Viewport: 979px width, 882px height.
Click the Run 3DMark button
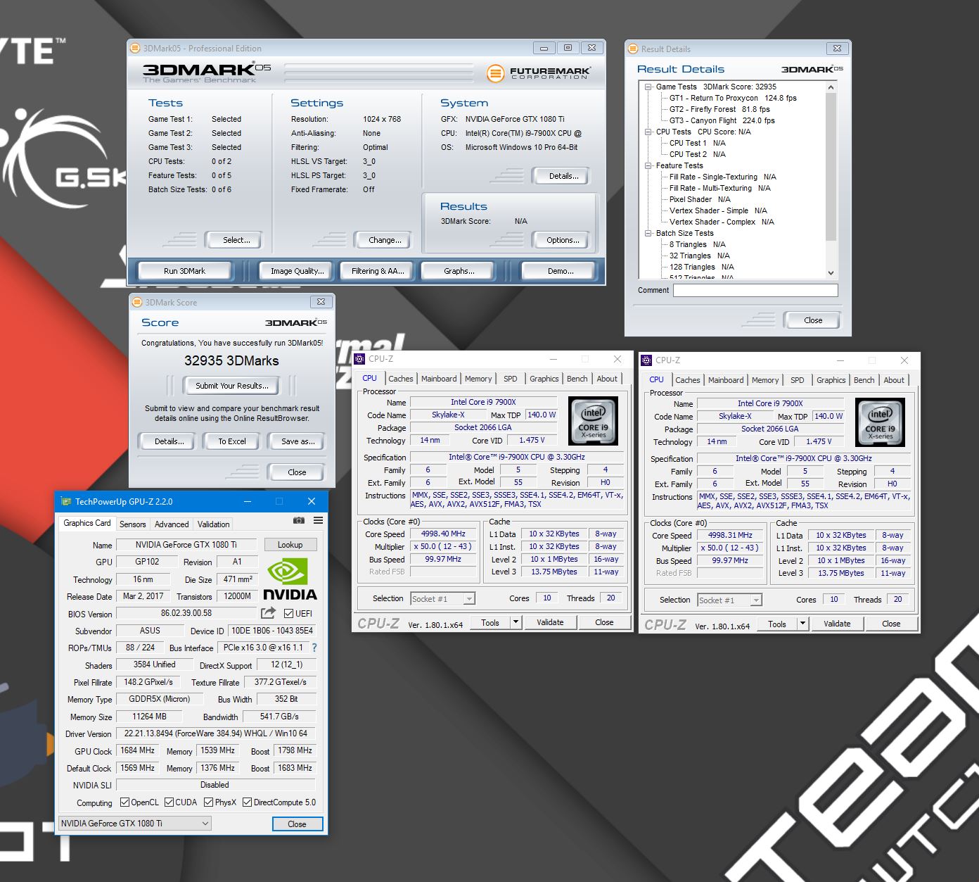tap(185, 271)
